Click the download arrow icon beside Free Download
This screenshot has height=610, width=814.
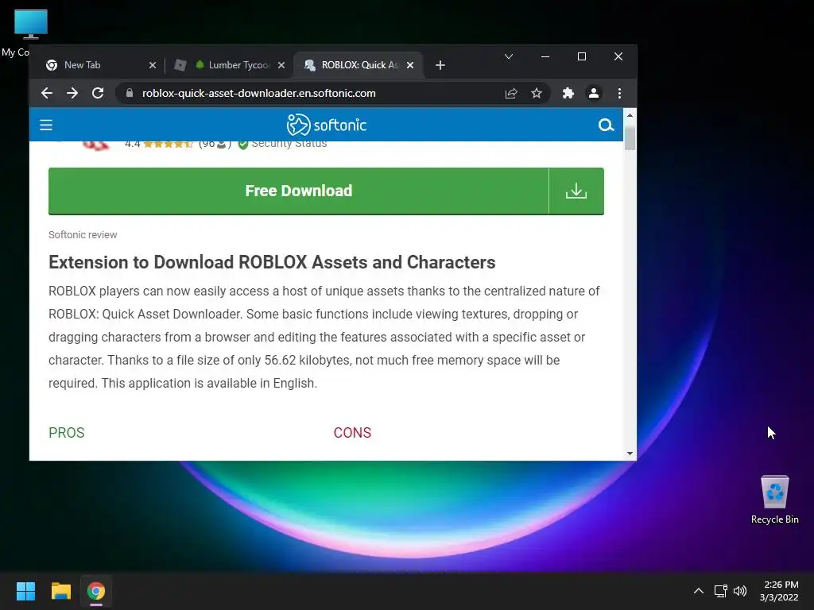(x=576, y=191)
